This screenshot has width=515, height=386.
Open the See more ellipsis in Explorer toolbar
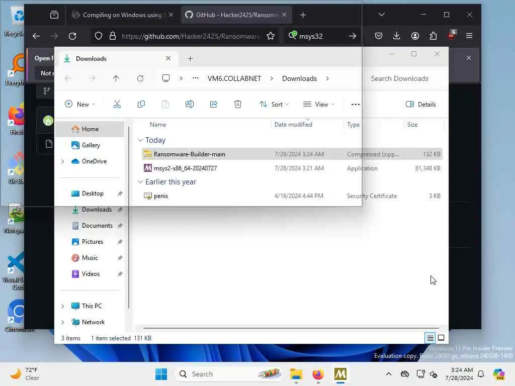point(356,105)
